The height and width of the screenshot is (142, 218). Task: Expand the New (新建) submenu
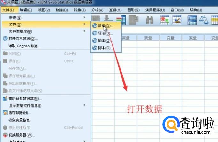46,18
